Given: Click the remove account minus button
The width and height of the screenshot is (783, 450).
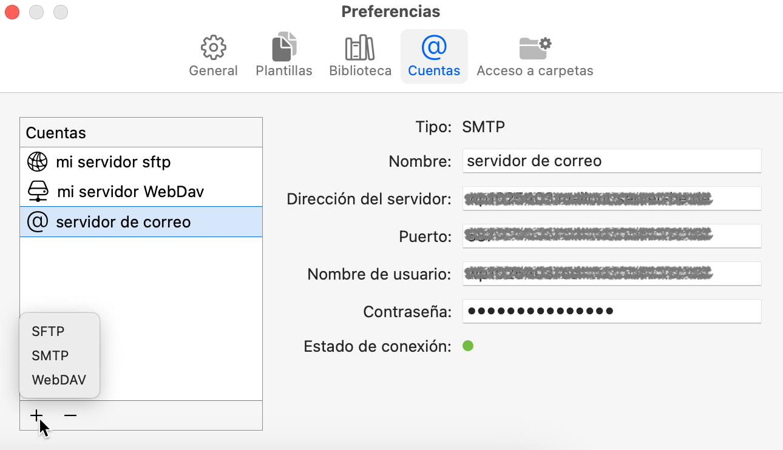Looking at the screenshot, I should (70, 415).
